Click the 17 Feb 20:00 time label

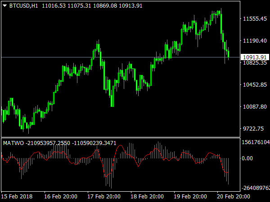104,196
